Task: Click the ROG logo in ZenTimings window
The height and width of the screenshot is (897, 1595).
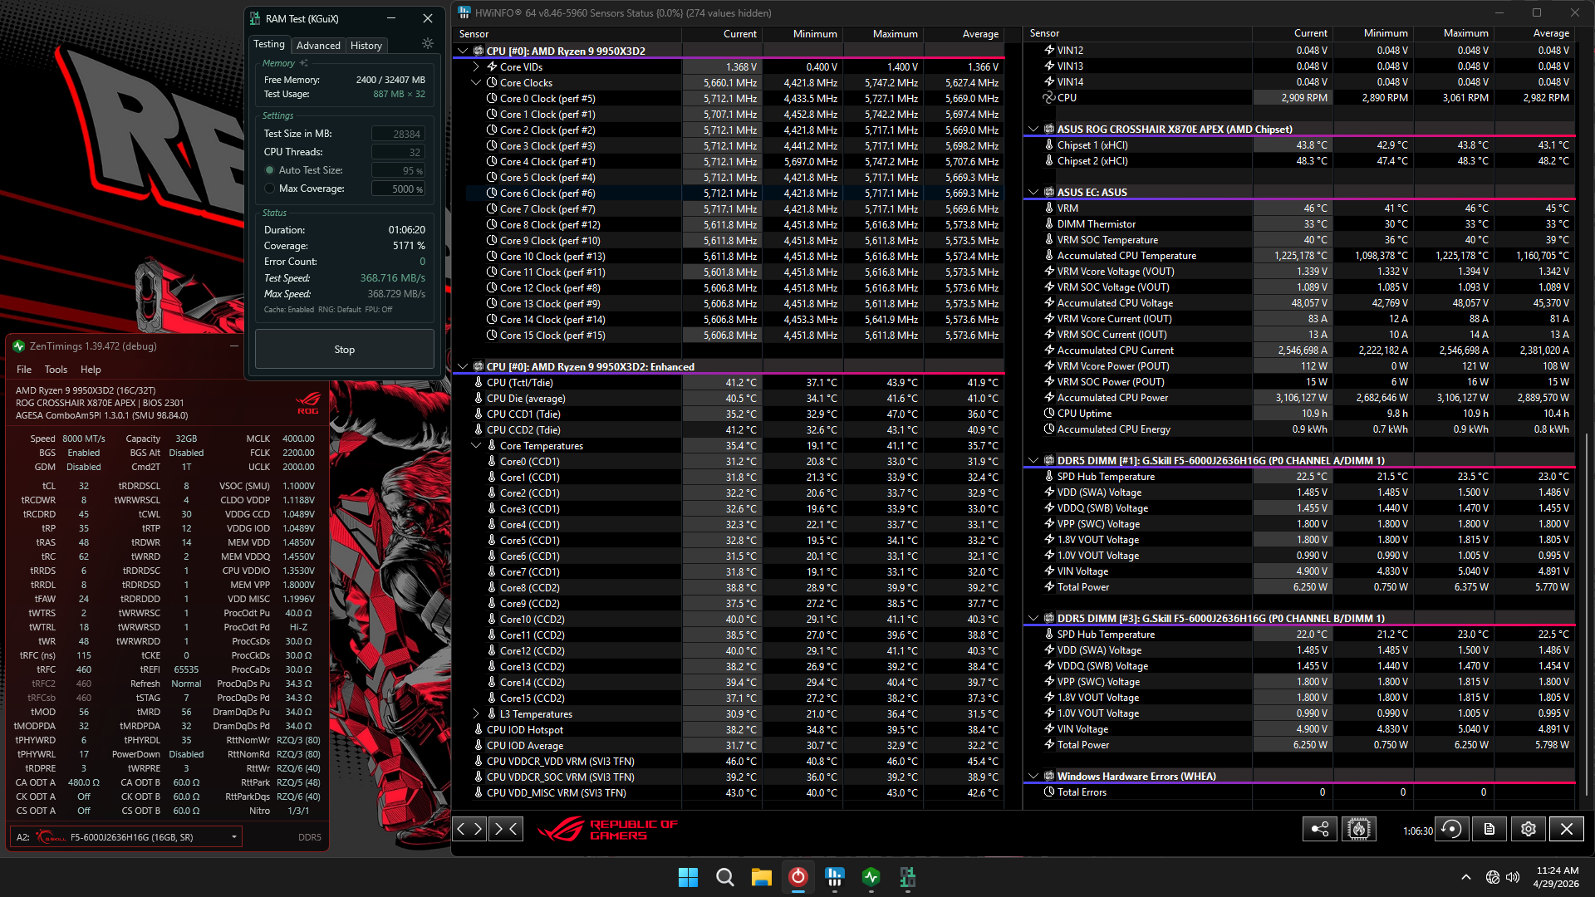Action: 308,403
